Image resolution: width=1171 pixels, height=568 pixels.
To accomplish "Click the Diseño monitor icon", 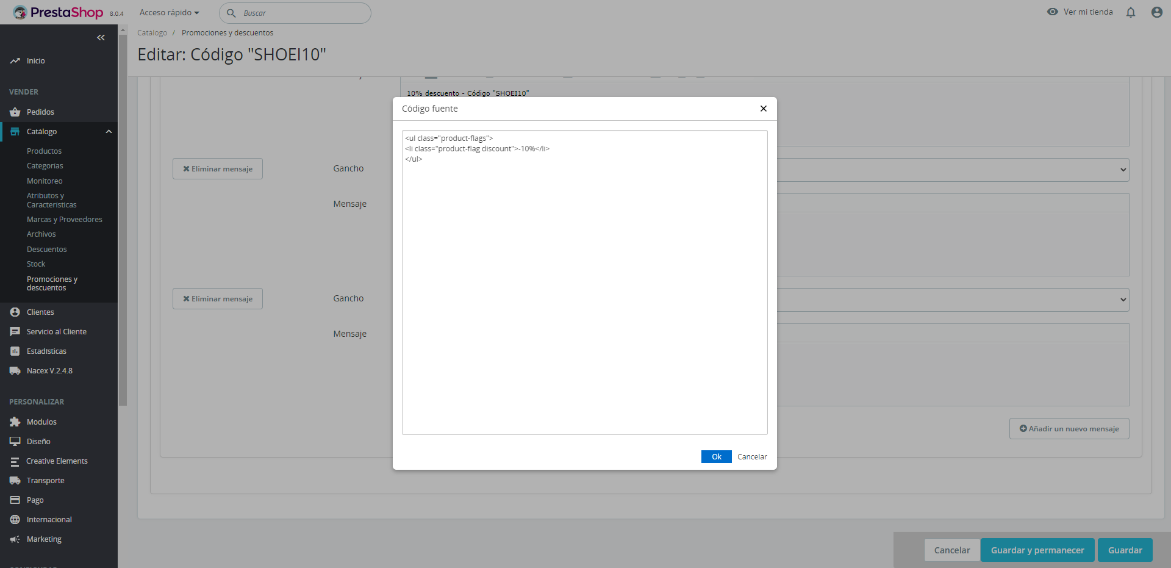I will 15,442.
